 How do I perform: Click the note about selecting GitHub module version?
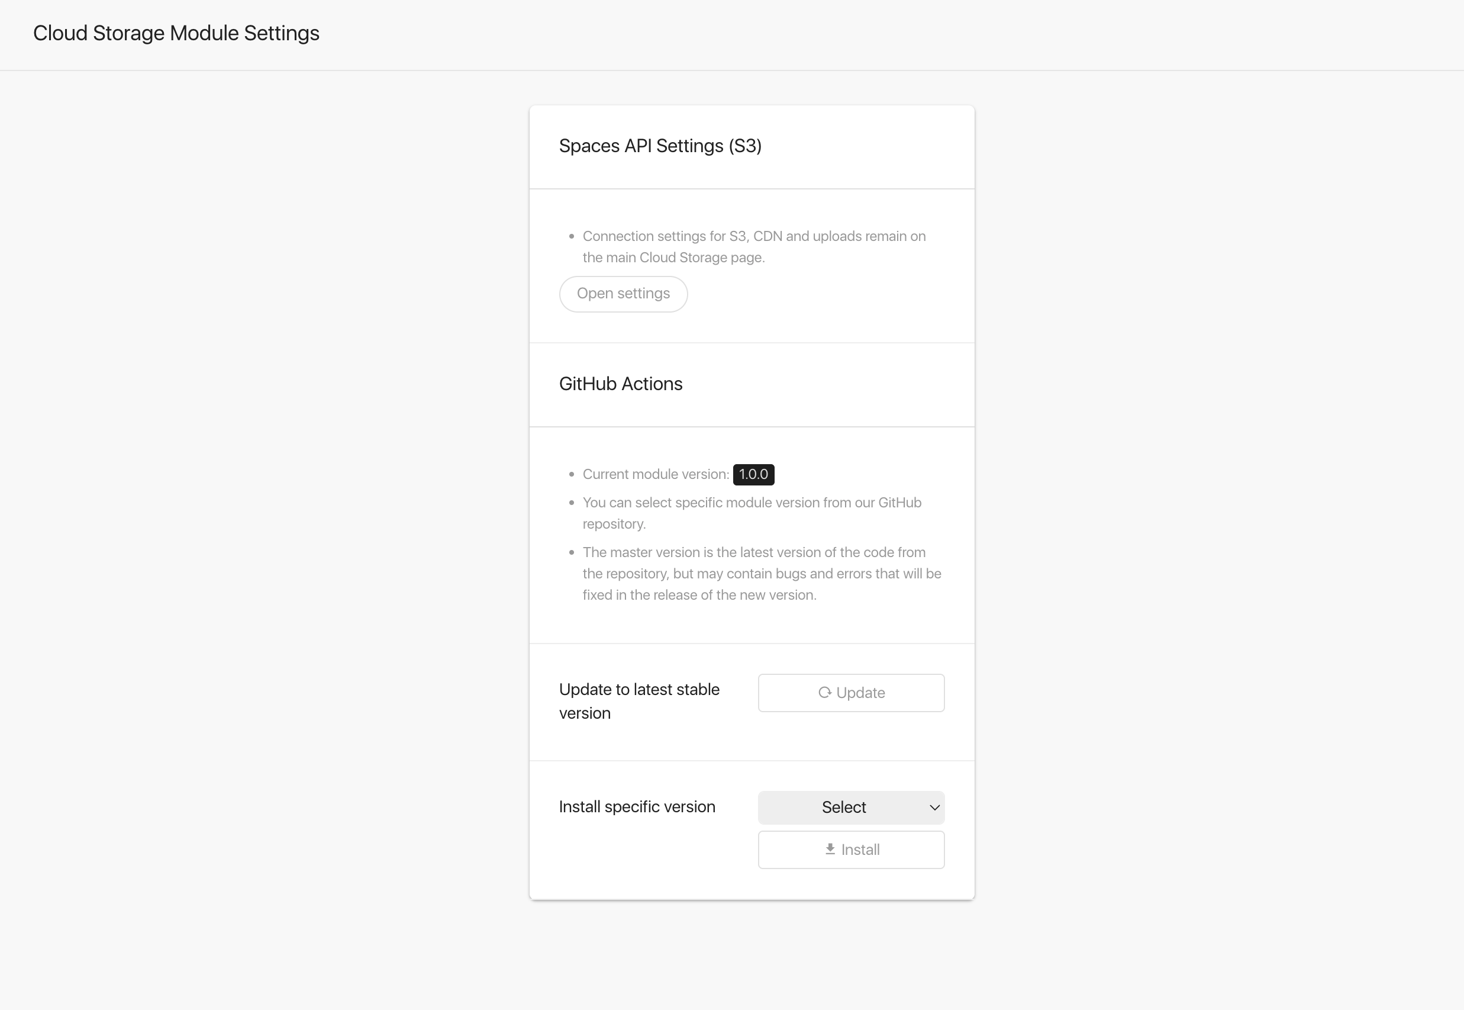[752, 513]
